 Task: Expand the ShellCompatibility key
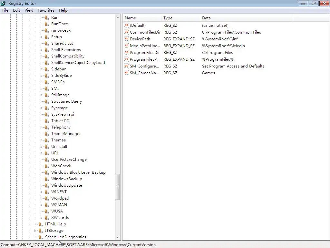click(x=41, y=56)
